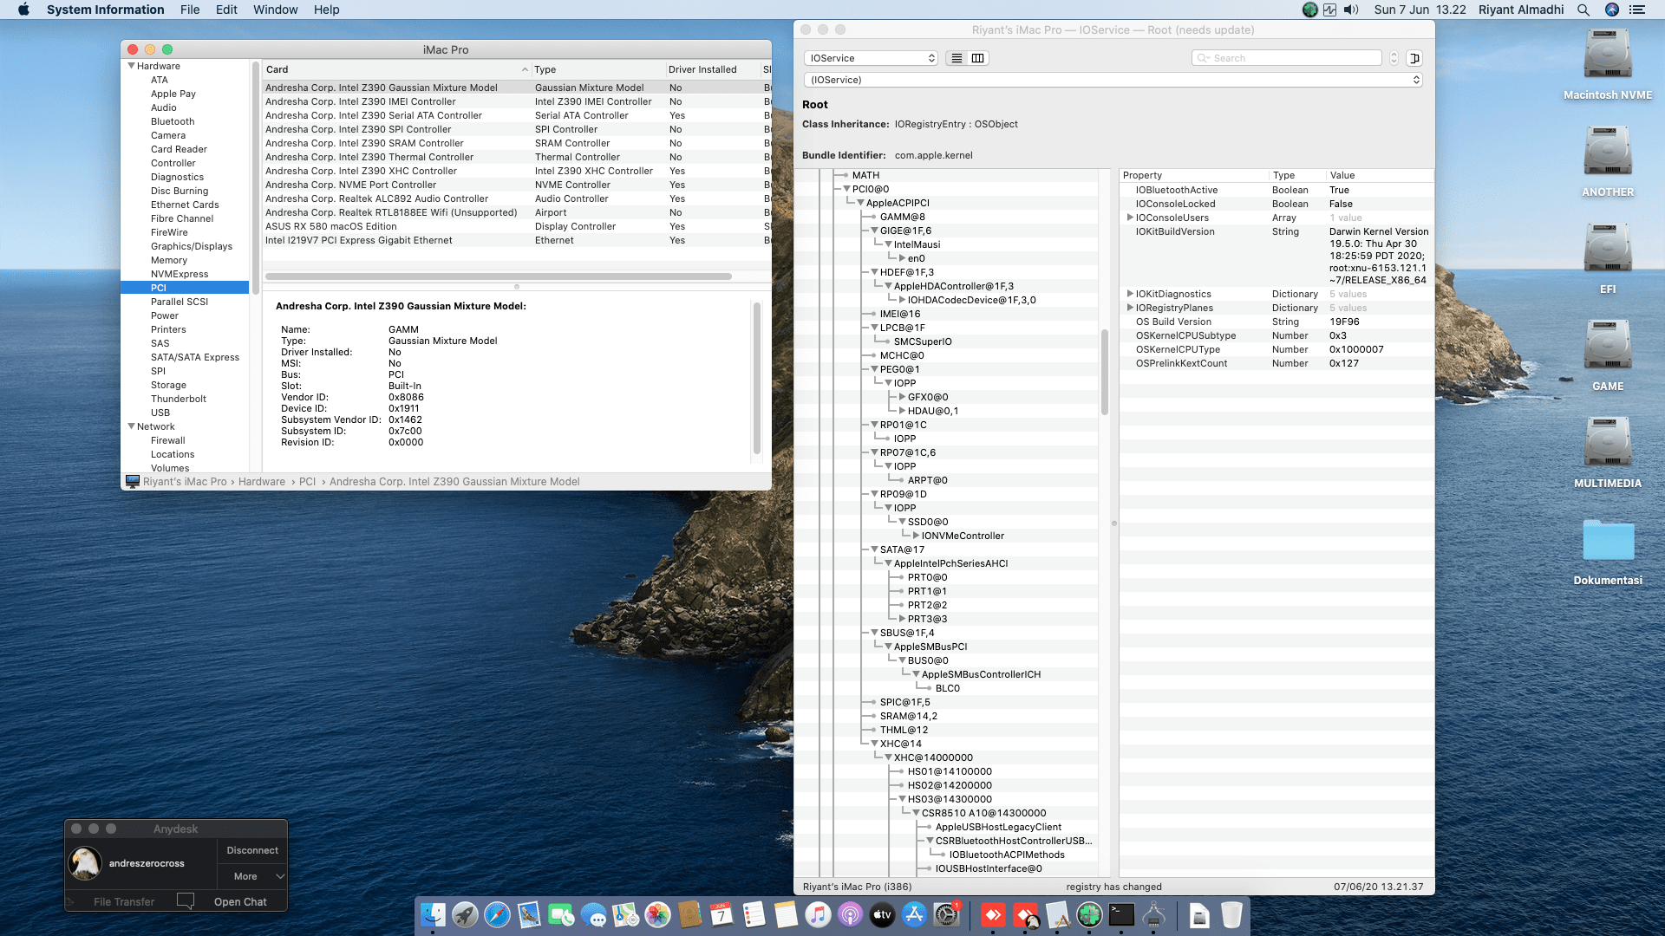
Task: Open Notification Center from menu bar
Action: (x=1636, y=10)
